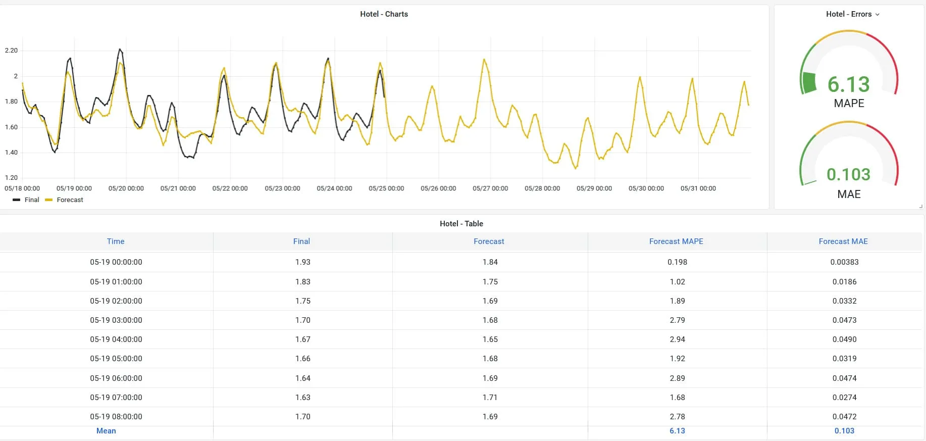Click the Mean footer label
926x441 pixels.
click(106, 431)
